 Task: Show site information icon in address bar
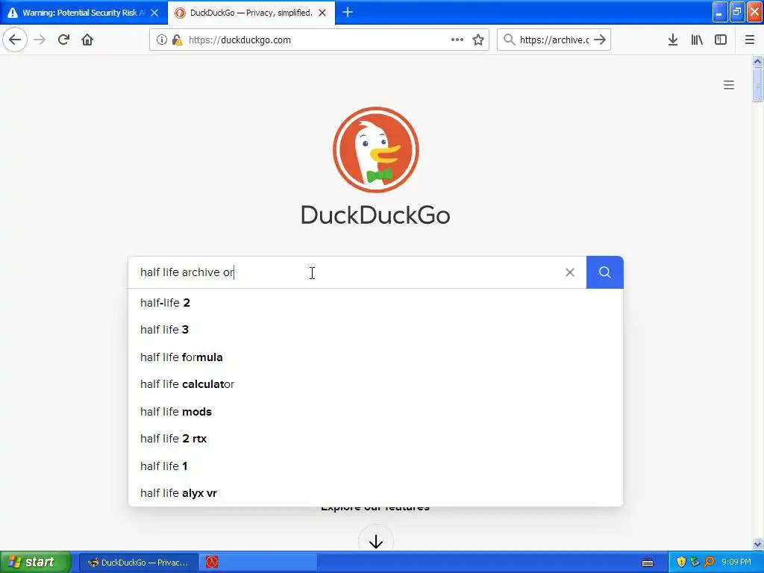[x=162, y=40]
